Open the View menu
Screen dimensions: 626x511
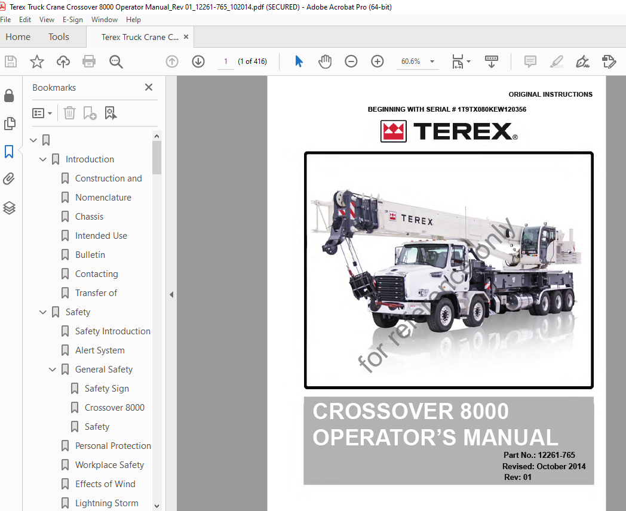[x=47, y=20]
